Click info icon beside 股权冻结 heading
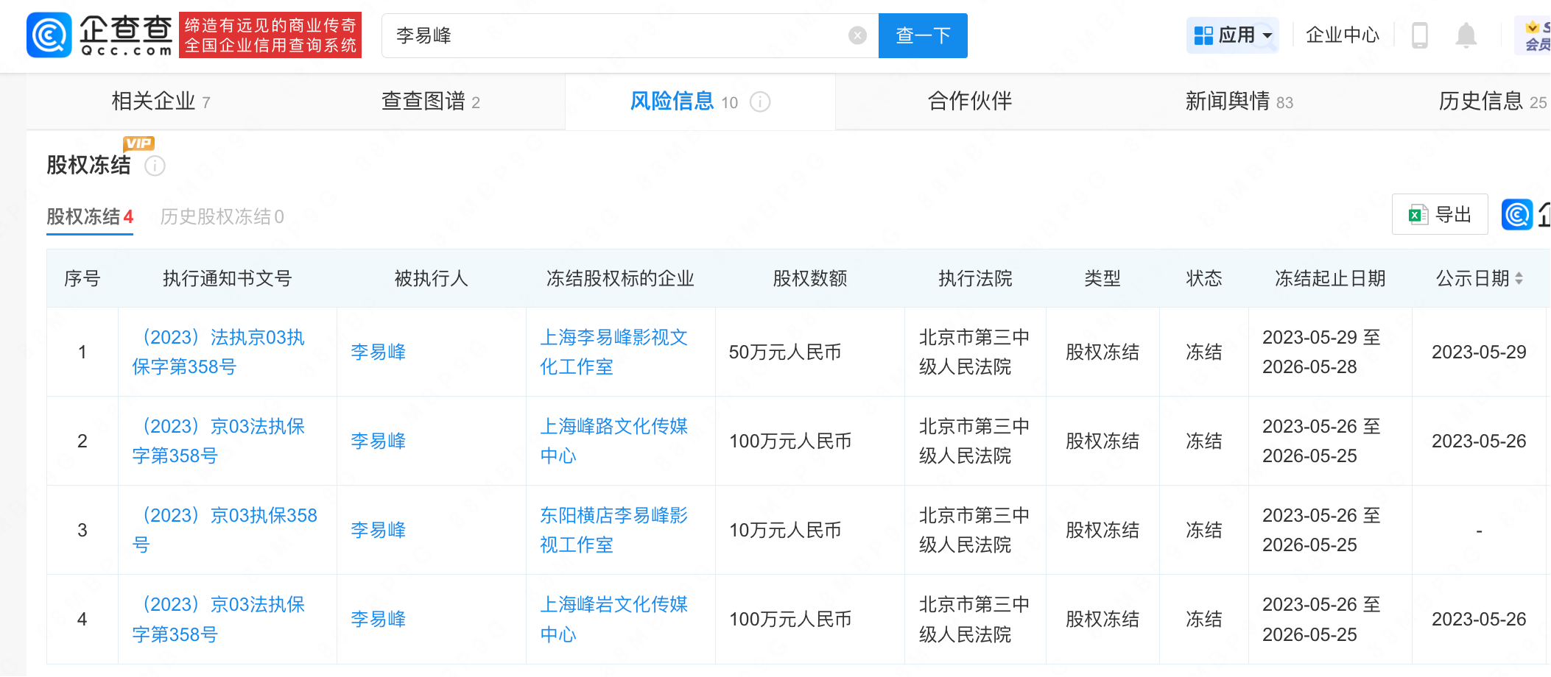This screenshot has height=677, width=1551. (x=155, y=166)
